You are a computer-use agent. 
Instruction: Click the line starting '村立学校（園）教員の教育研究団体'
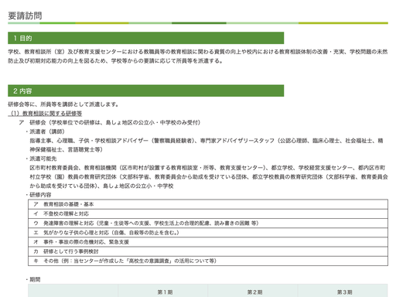tap(209, 177)
